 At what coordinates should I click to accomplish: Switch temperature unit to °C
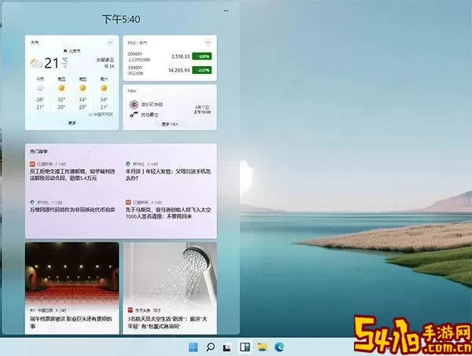[65, 60]
